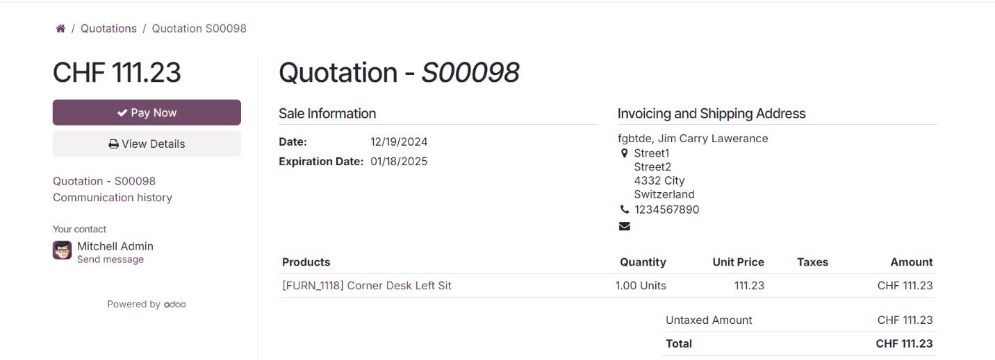
Task: Click the envelope email icon
Action: point(624,226)
